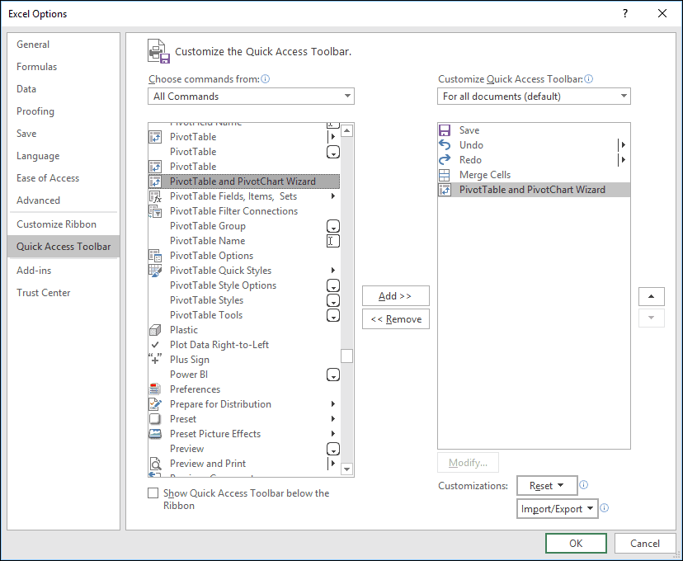The image size is (683, 561).
Task: Select the PivotTable Styles command
Action: tap(243, 300)
